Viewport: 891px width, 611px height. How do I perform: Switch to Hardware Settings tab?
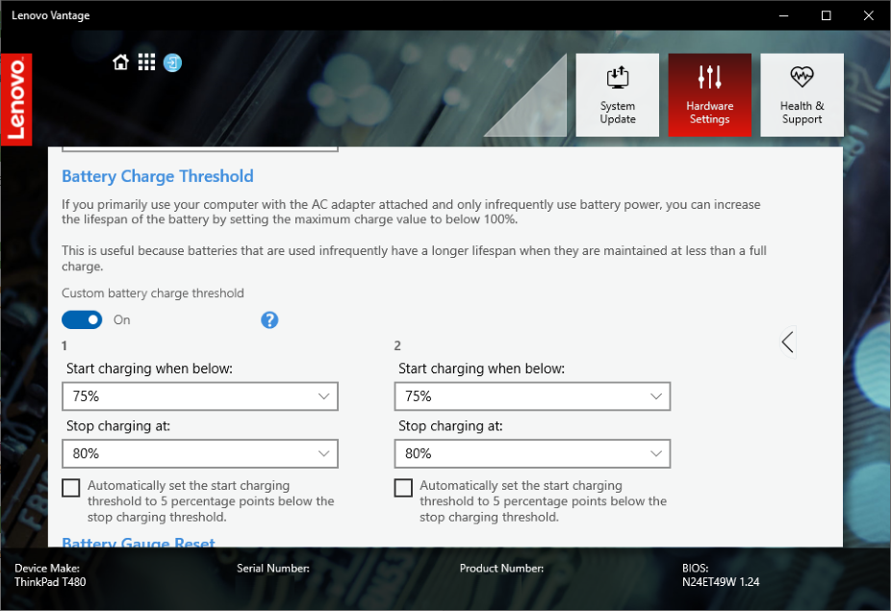(x=710, y=95)
